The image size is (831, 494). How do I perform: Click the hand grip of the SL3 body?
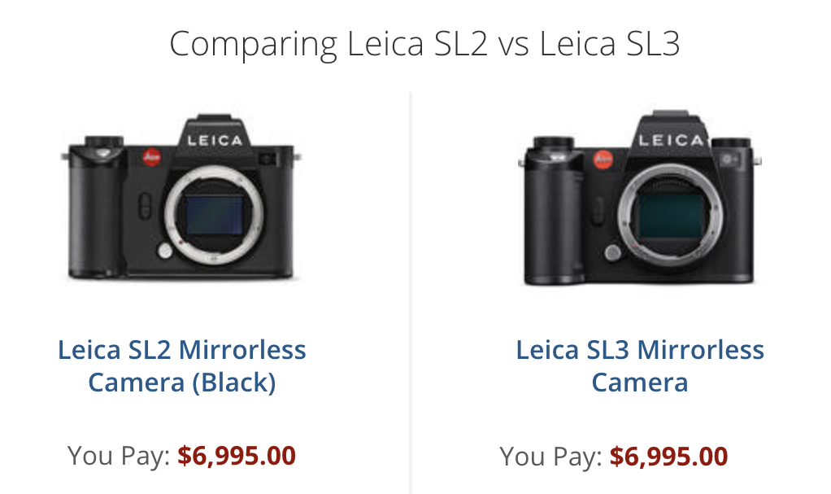tap(557, 220)
